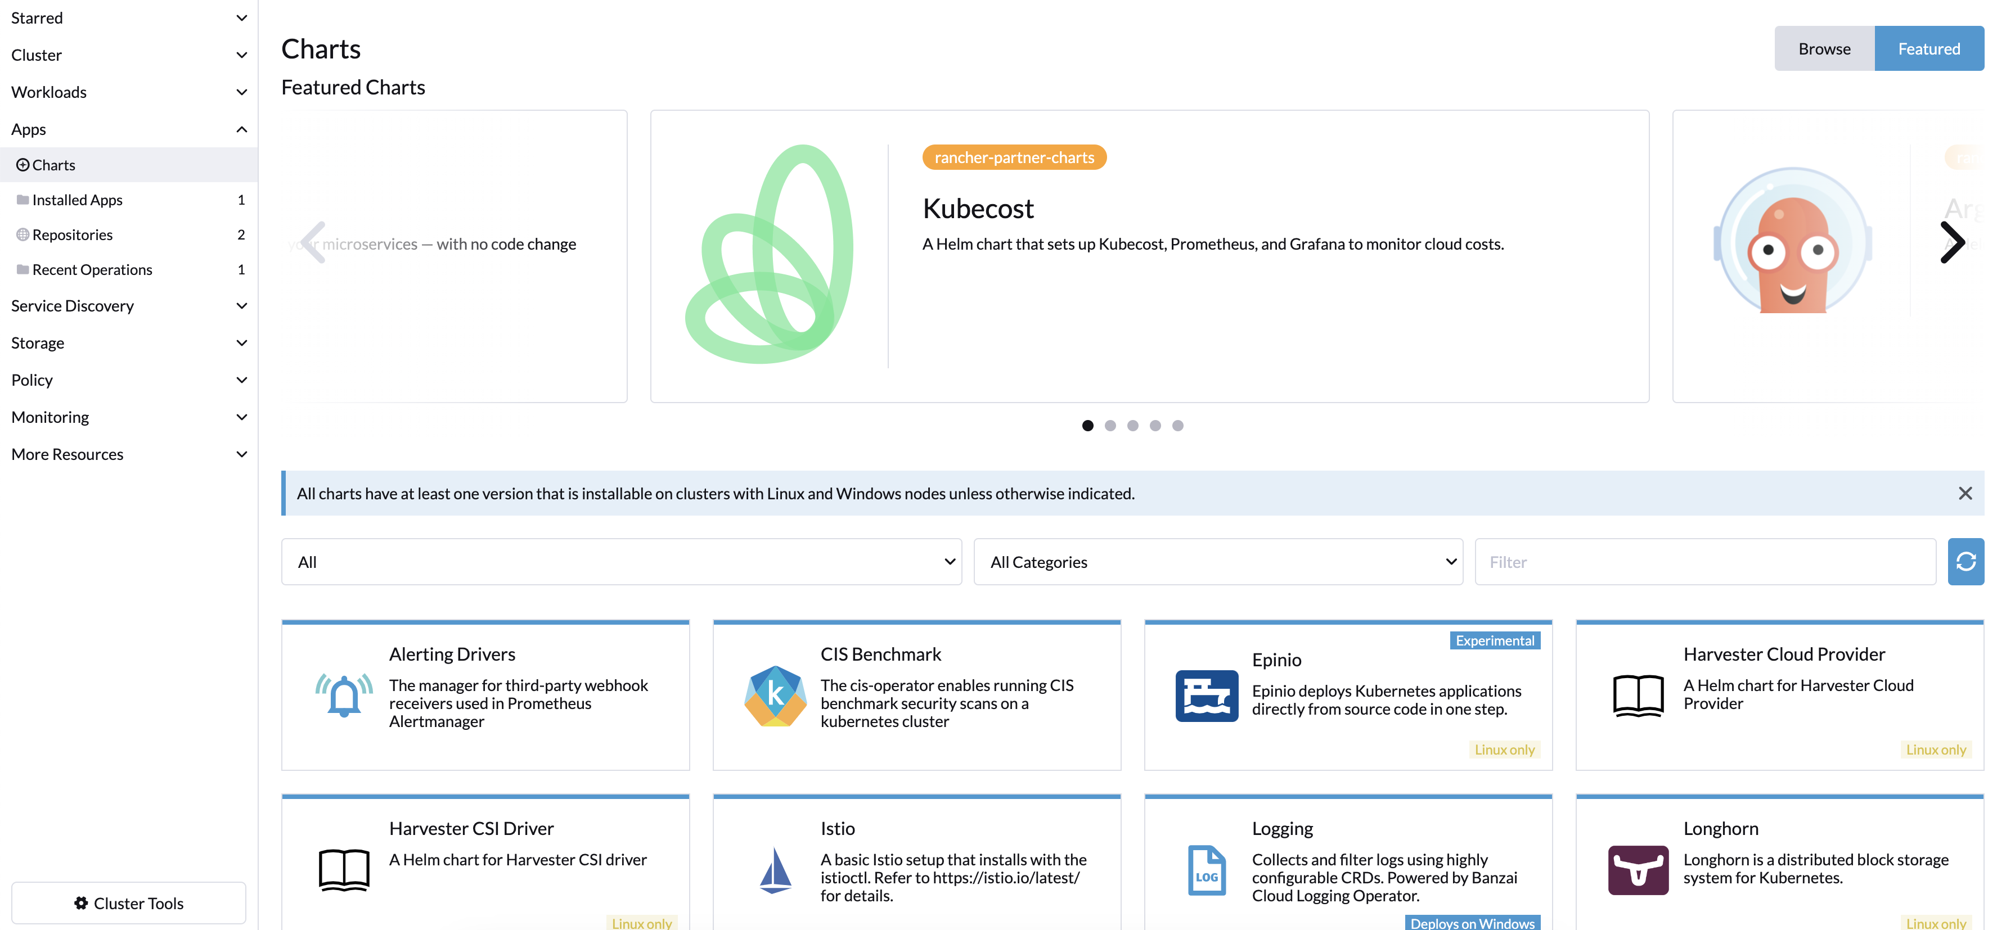Click the Logging LOG file icon

point(1206,869)
